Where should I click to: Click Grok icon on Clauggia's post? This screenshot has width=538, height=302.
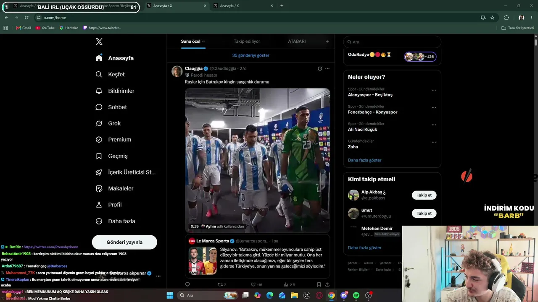[320, 68]
